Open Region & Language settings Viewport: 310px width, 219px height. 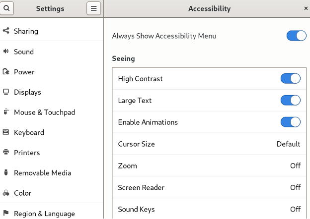tap(44, 214)
